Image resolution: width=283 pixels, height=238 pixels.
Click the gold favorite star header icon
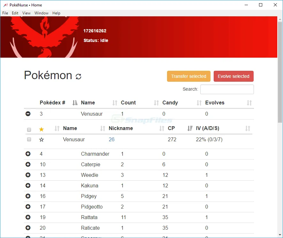[x=42, y=129]
